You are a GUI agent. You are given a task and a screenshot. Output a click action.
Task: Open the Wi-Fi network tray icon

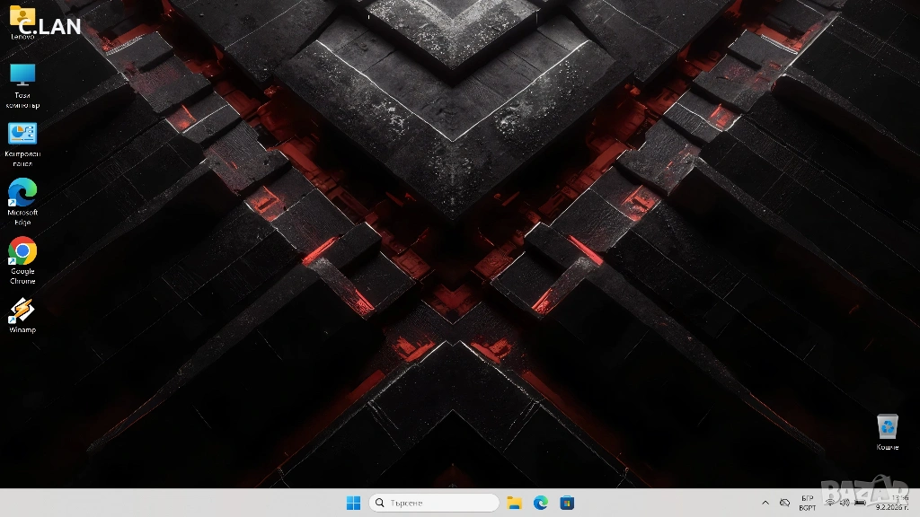tap(829, 503)
